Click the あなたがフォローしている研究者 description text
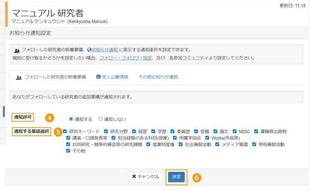Viewport: 311px width, 191px height. [72, 97]
